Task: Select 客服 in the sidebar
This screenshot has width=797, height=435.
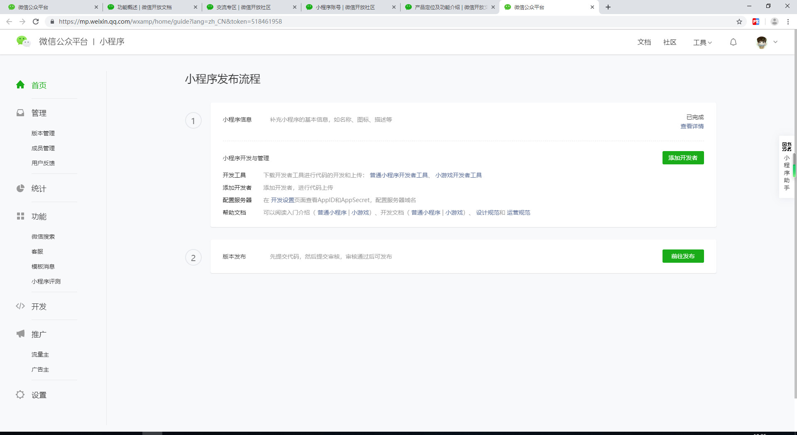Action: click(37, 252)
